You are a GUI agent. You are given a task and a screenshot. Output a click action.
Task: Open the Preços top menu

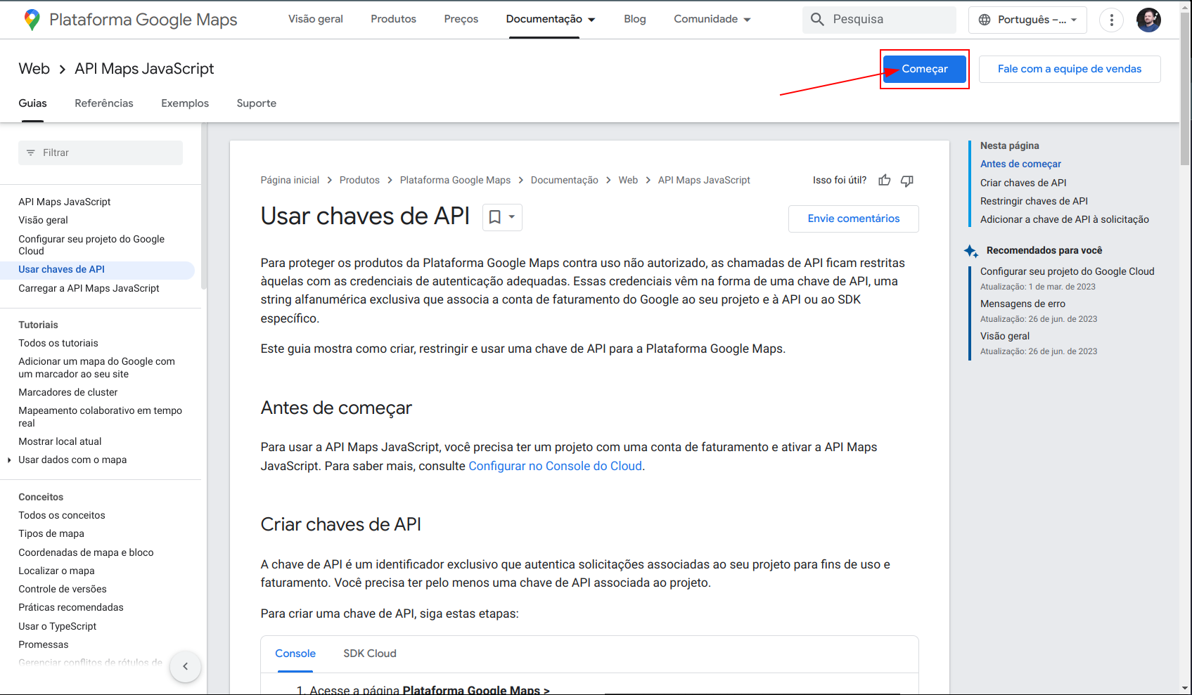(461, 19)
